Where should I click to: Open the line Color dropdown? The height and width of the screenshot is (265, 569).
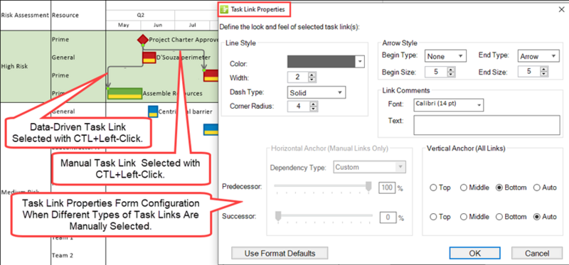pyautogui.click(x=359, y=62)
